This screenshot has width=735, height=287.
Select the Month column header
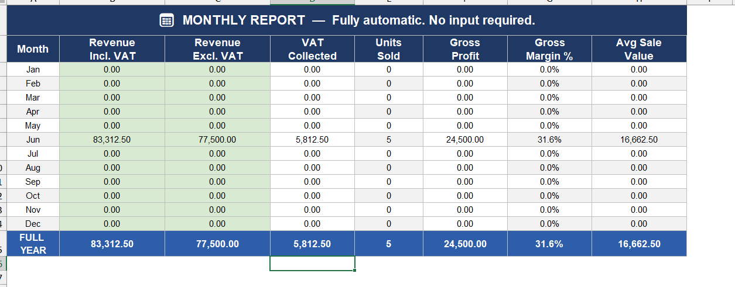click(x=33, y=49)
